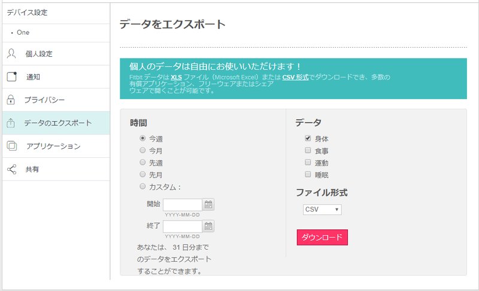The image size is (479, 291).
Task: Open the calendar picker for 終了 date
Action: 208,226
